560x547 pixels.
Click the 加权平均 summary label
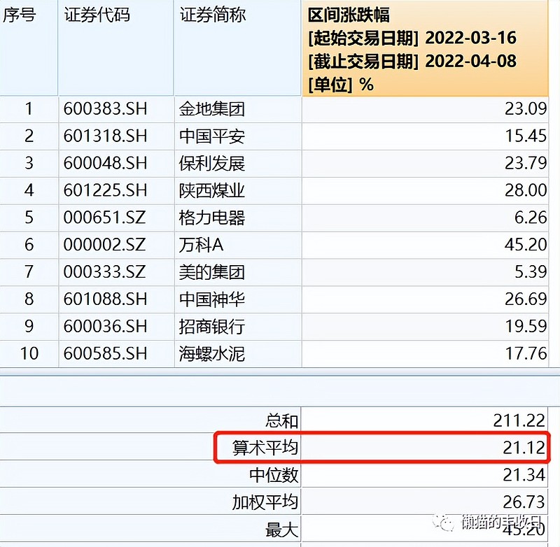click(265, 502)
